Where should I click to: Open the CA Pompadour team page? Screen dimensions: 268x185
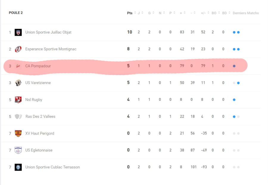coord(38,66)
